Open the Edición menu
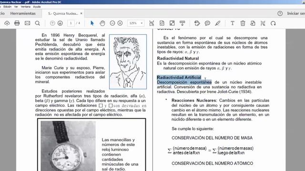Image resolution: width=305 pixels, height=171 pixels. [8, 7]
